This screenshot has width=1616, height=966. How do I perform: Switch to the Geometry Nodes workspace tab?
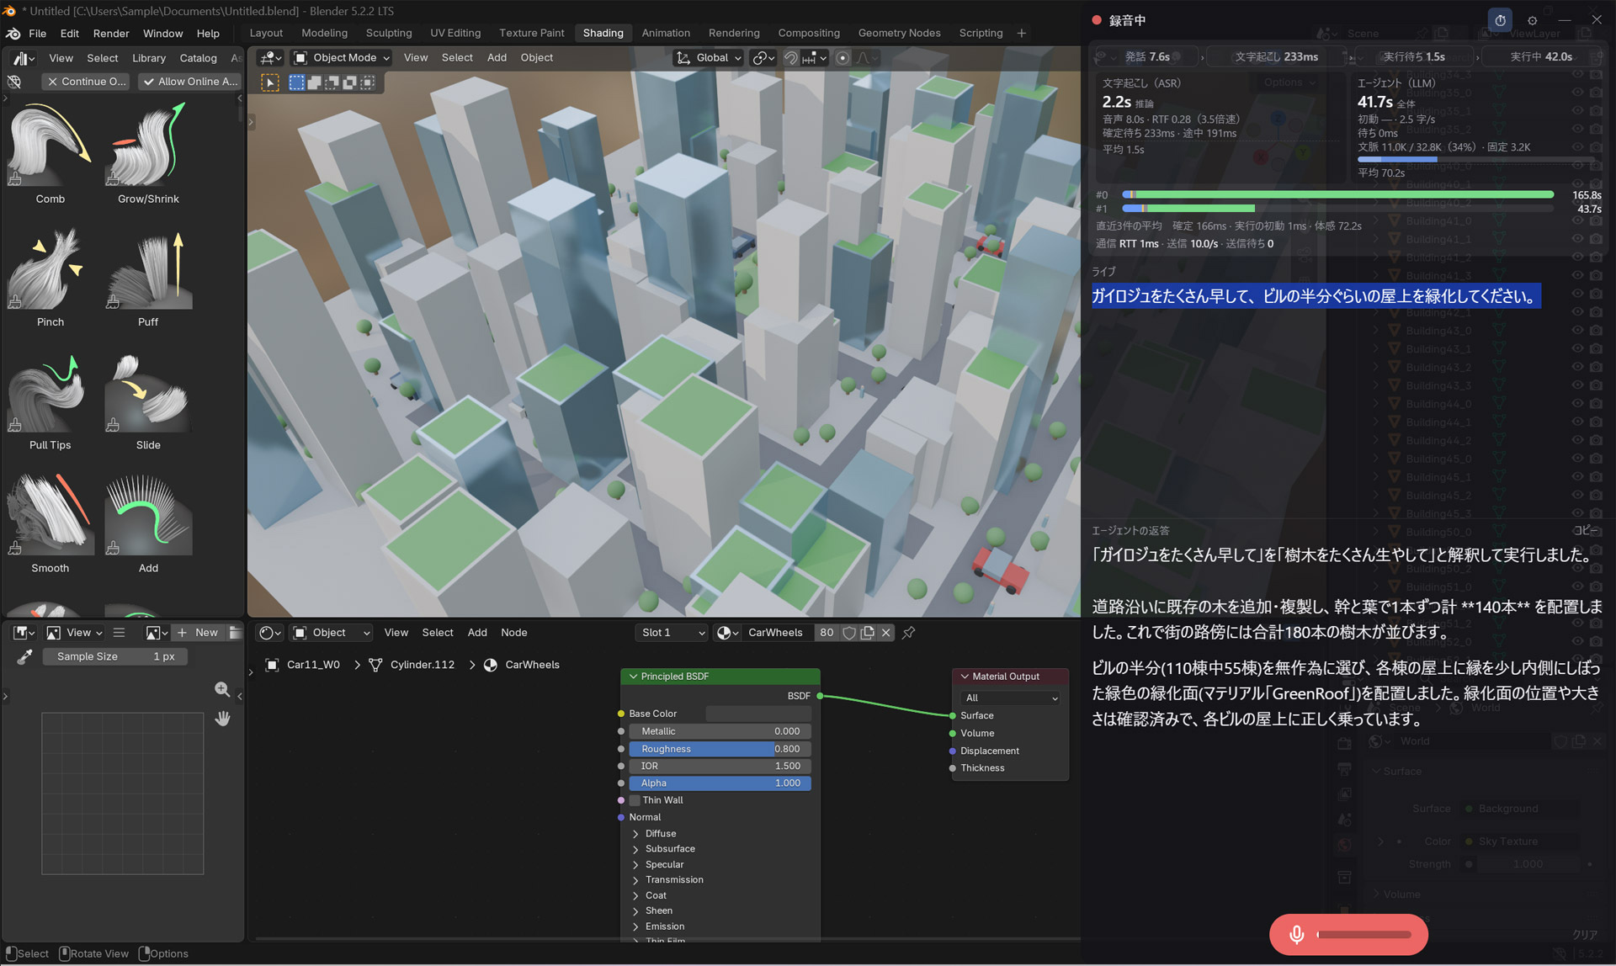[x=899, y=33]
